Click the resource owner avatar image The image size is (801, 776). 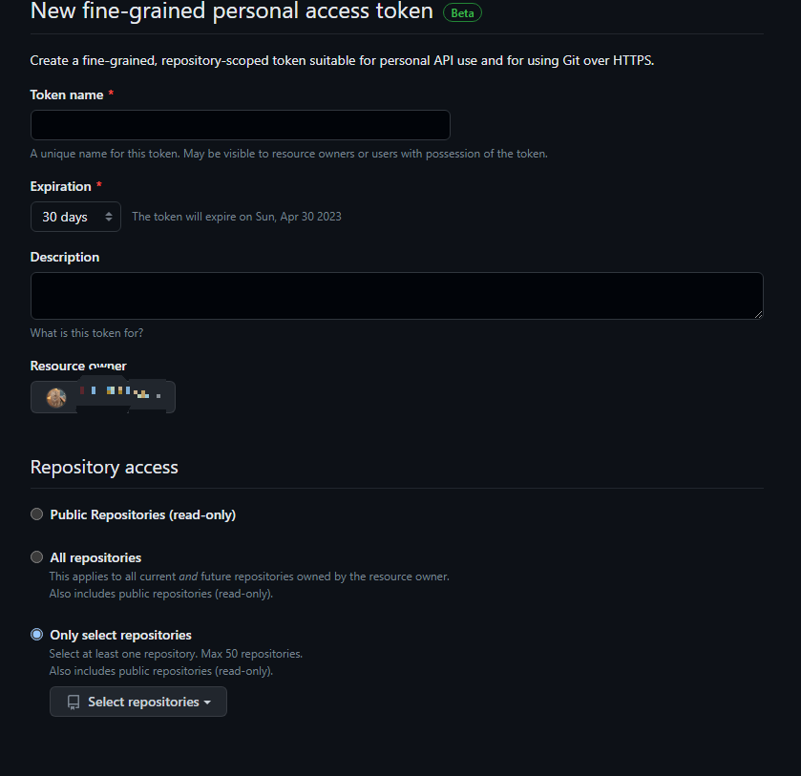(56, 397)
